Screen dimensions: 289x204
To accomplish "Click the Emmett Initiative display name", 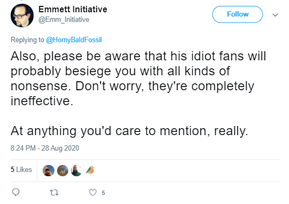I will click(73, 9).
